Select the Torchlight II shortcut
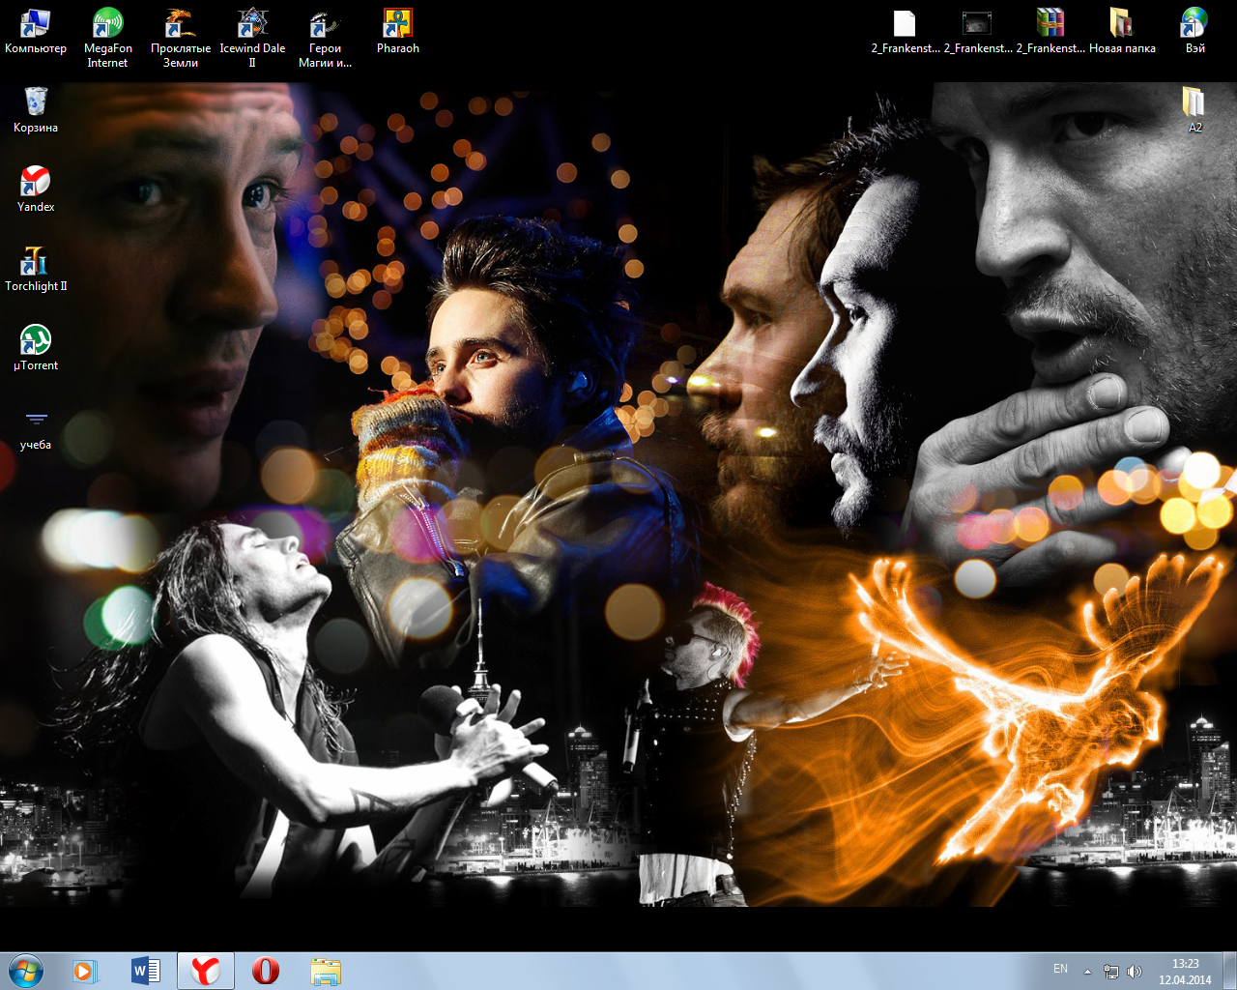 (36, 269)
